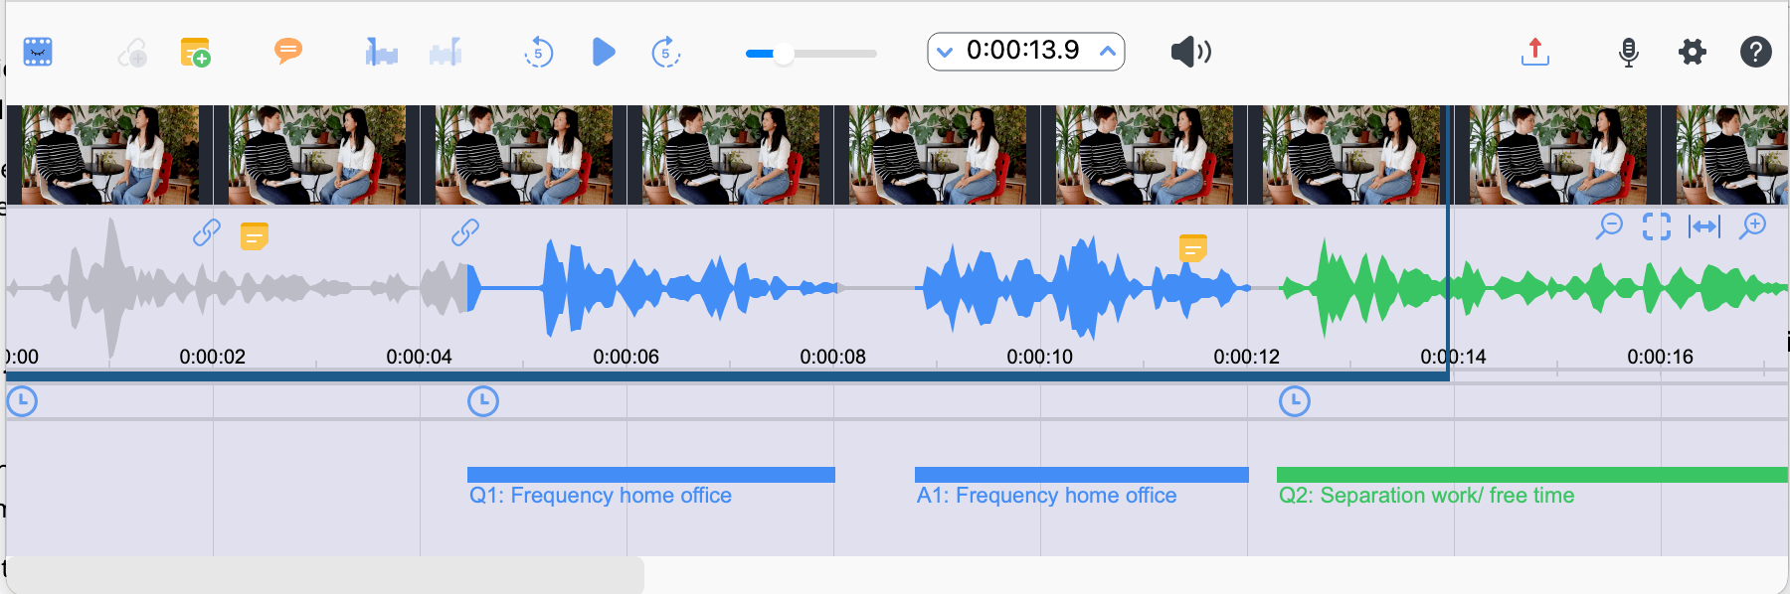Click the grayed-out link add icon

point(132,52)
